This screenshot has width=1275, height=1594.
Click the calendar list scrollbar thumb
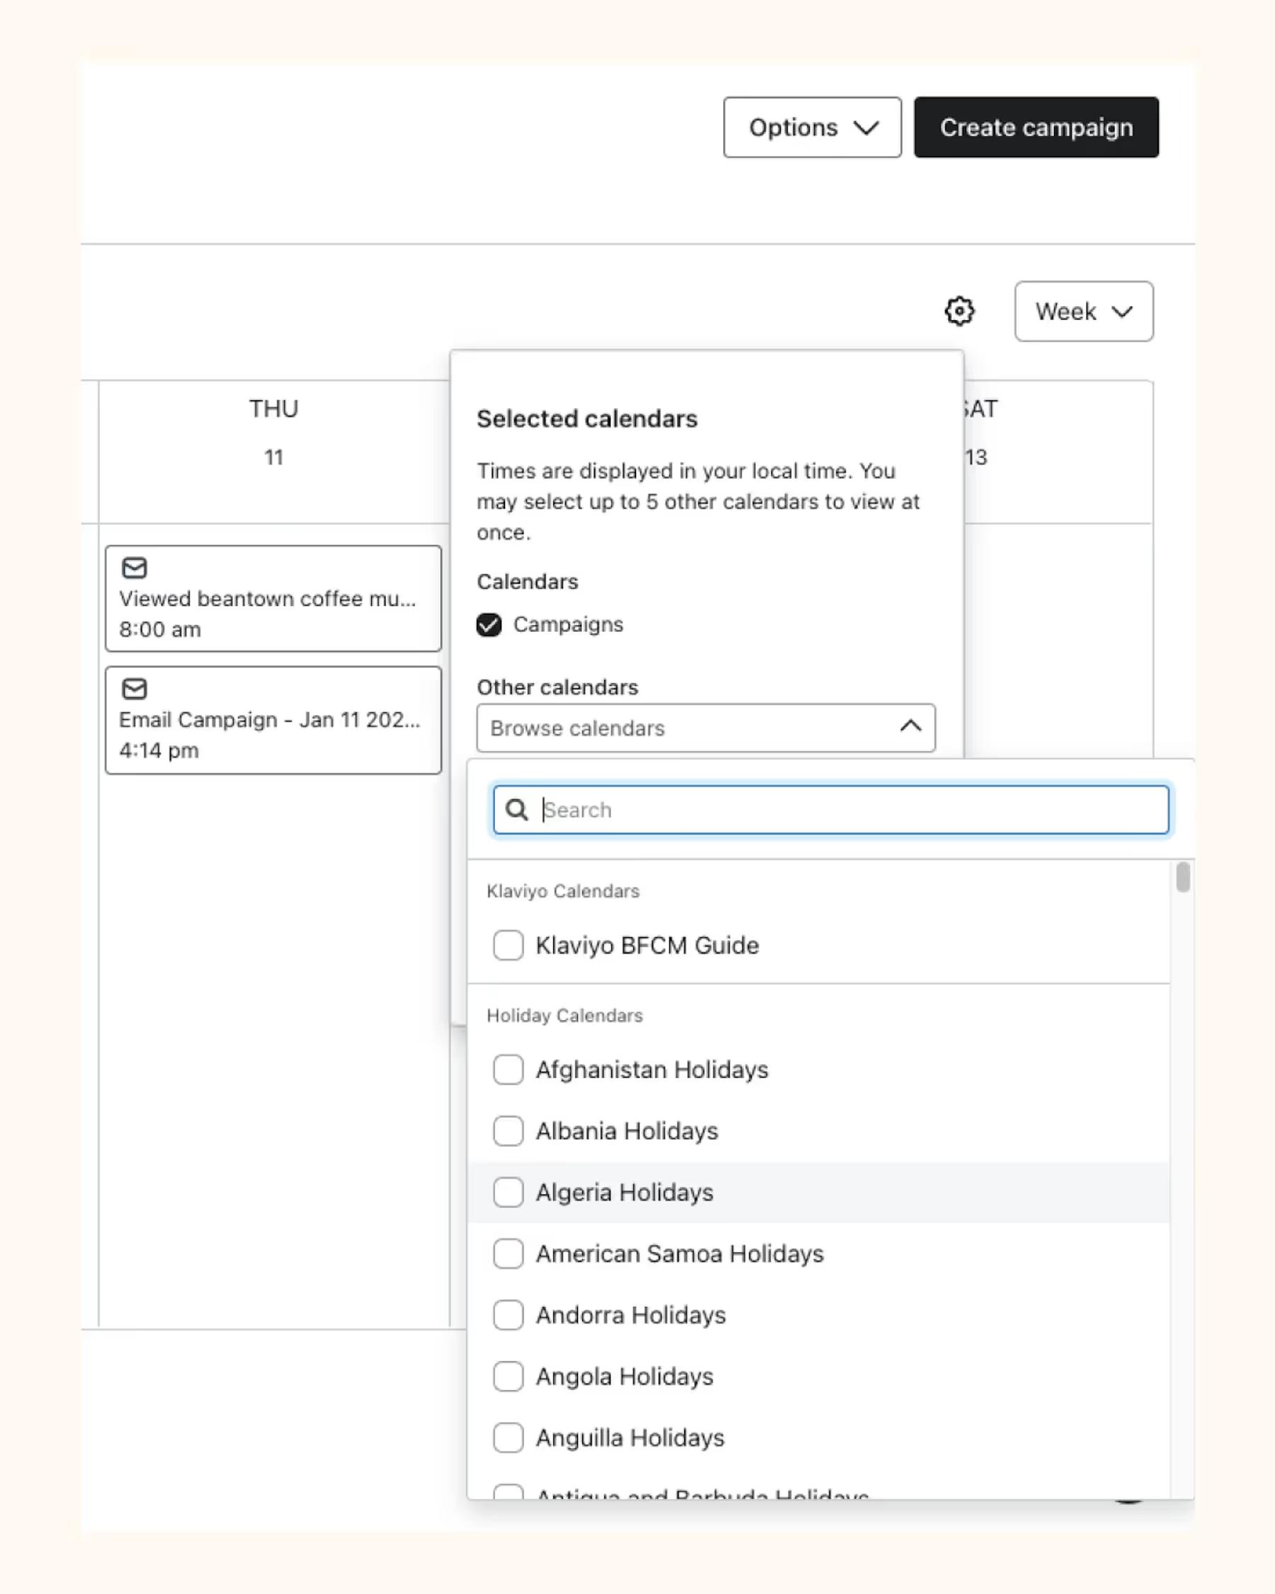click(1183, 878)
